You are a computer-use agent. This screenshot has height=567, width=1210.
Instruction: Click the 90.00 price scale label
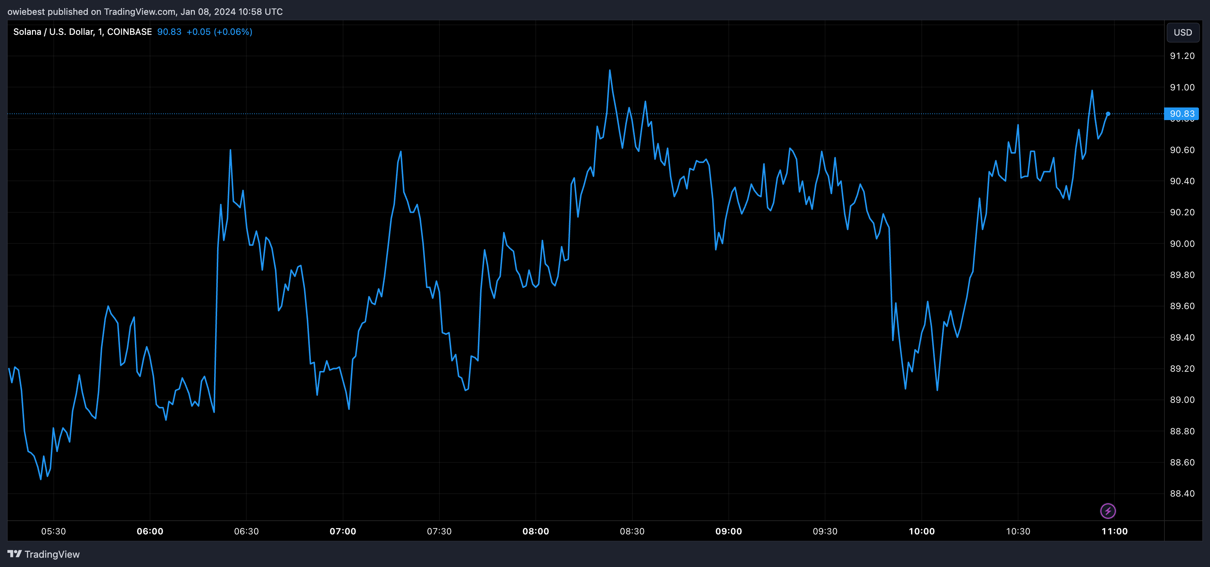(1182, 243)
